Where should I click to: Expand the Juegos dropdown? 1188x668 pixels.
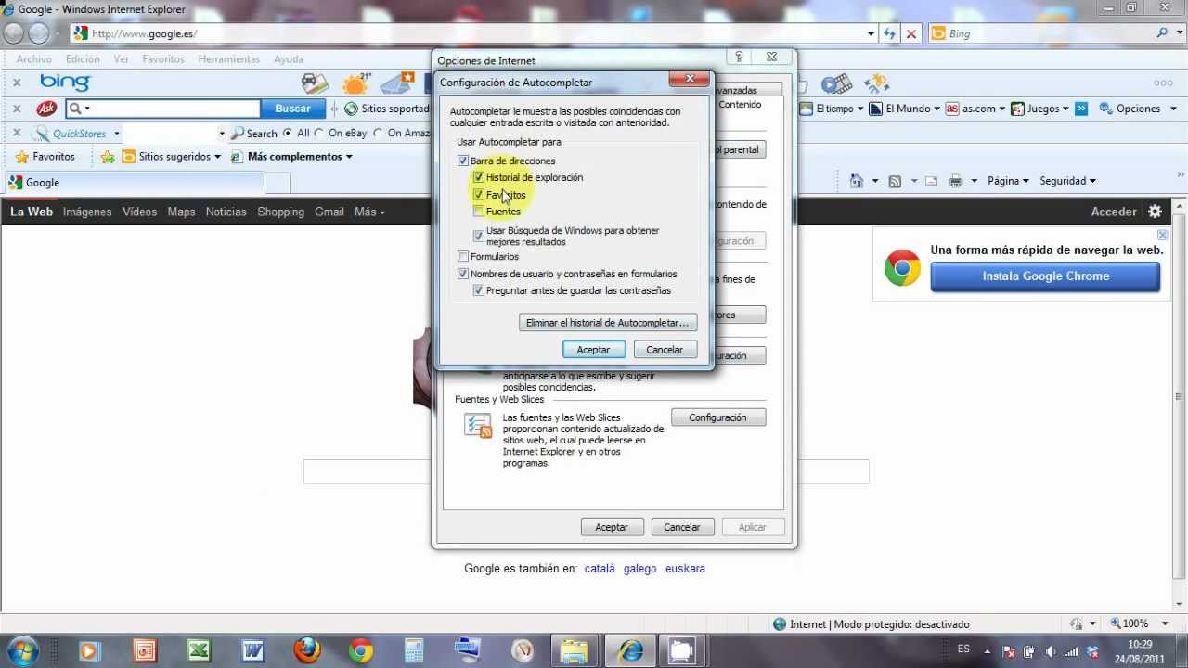pos(1065,109)
